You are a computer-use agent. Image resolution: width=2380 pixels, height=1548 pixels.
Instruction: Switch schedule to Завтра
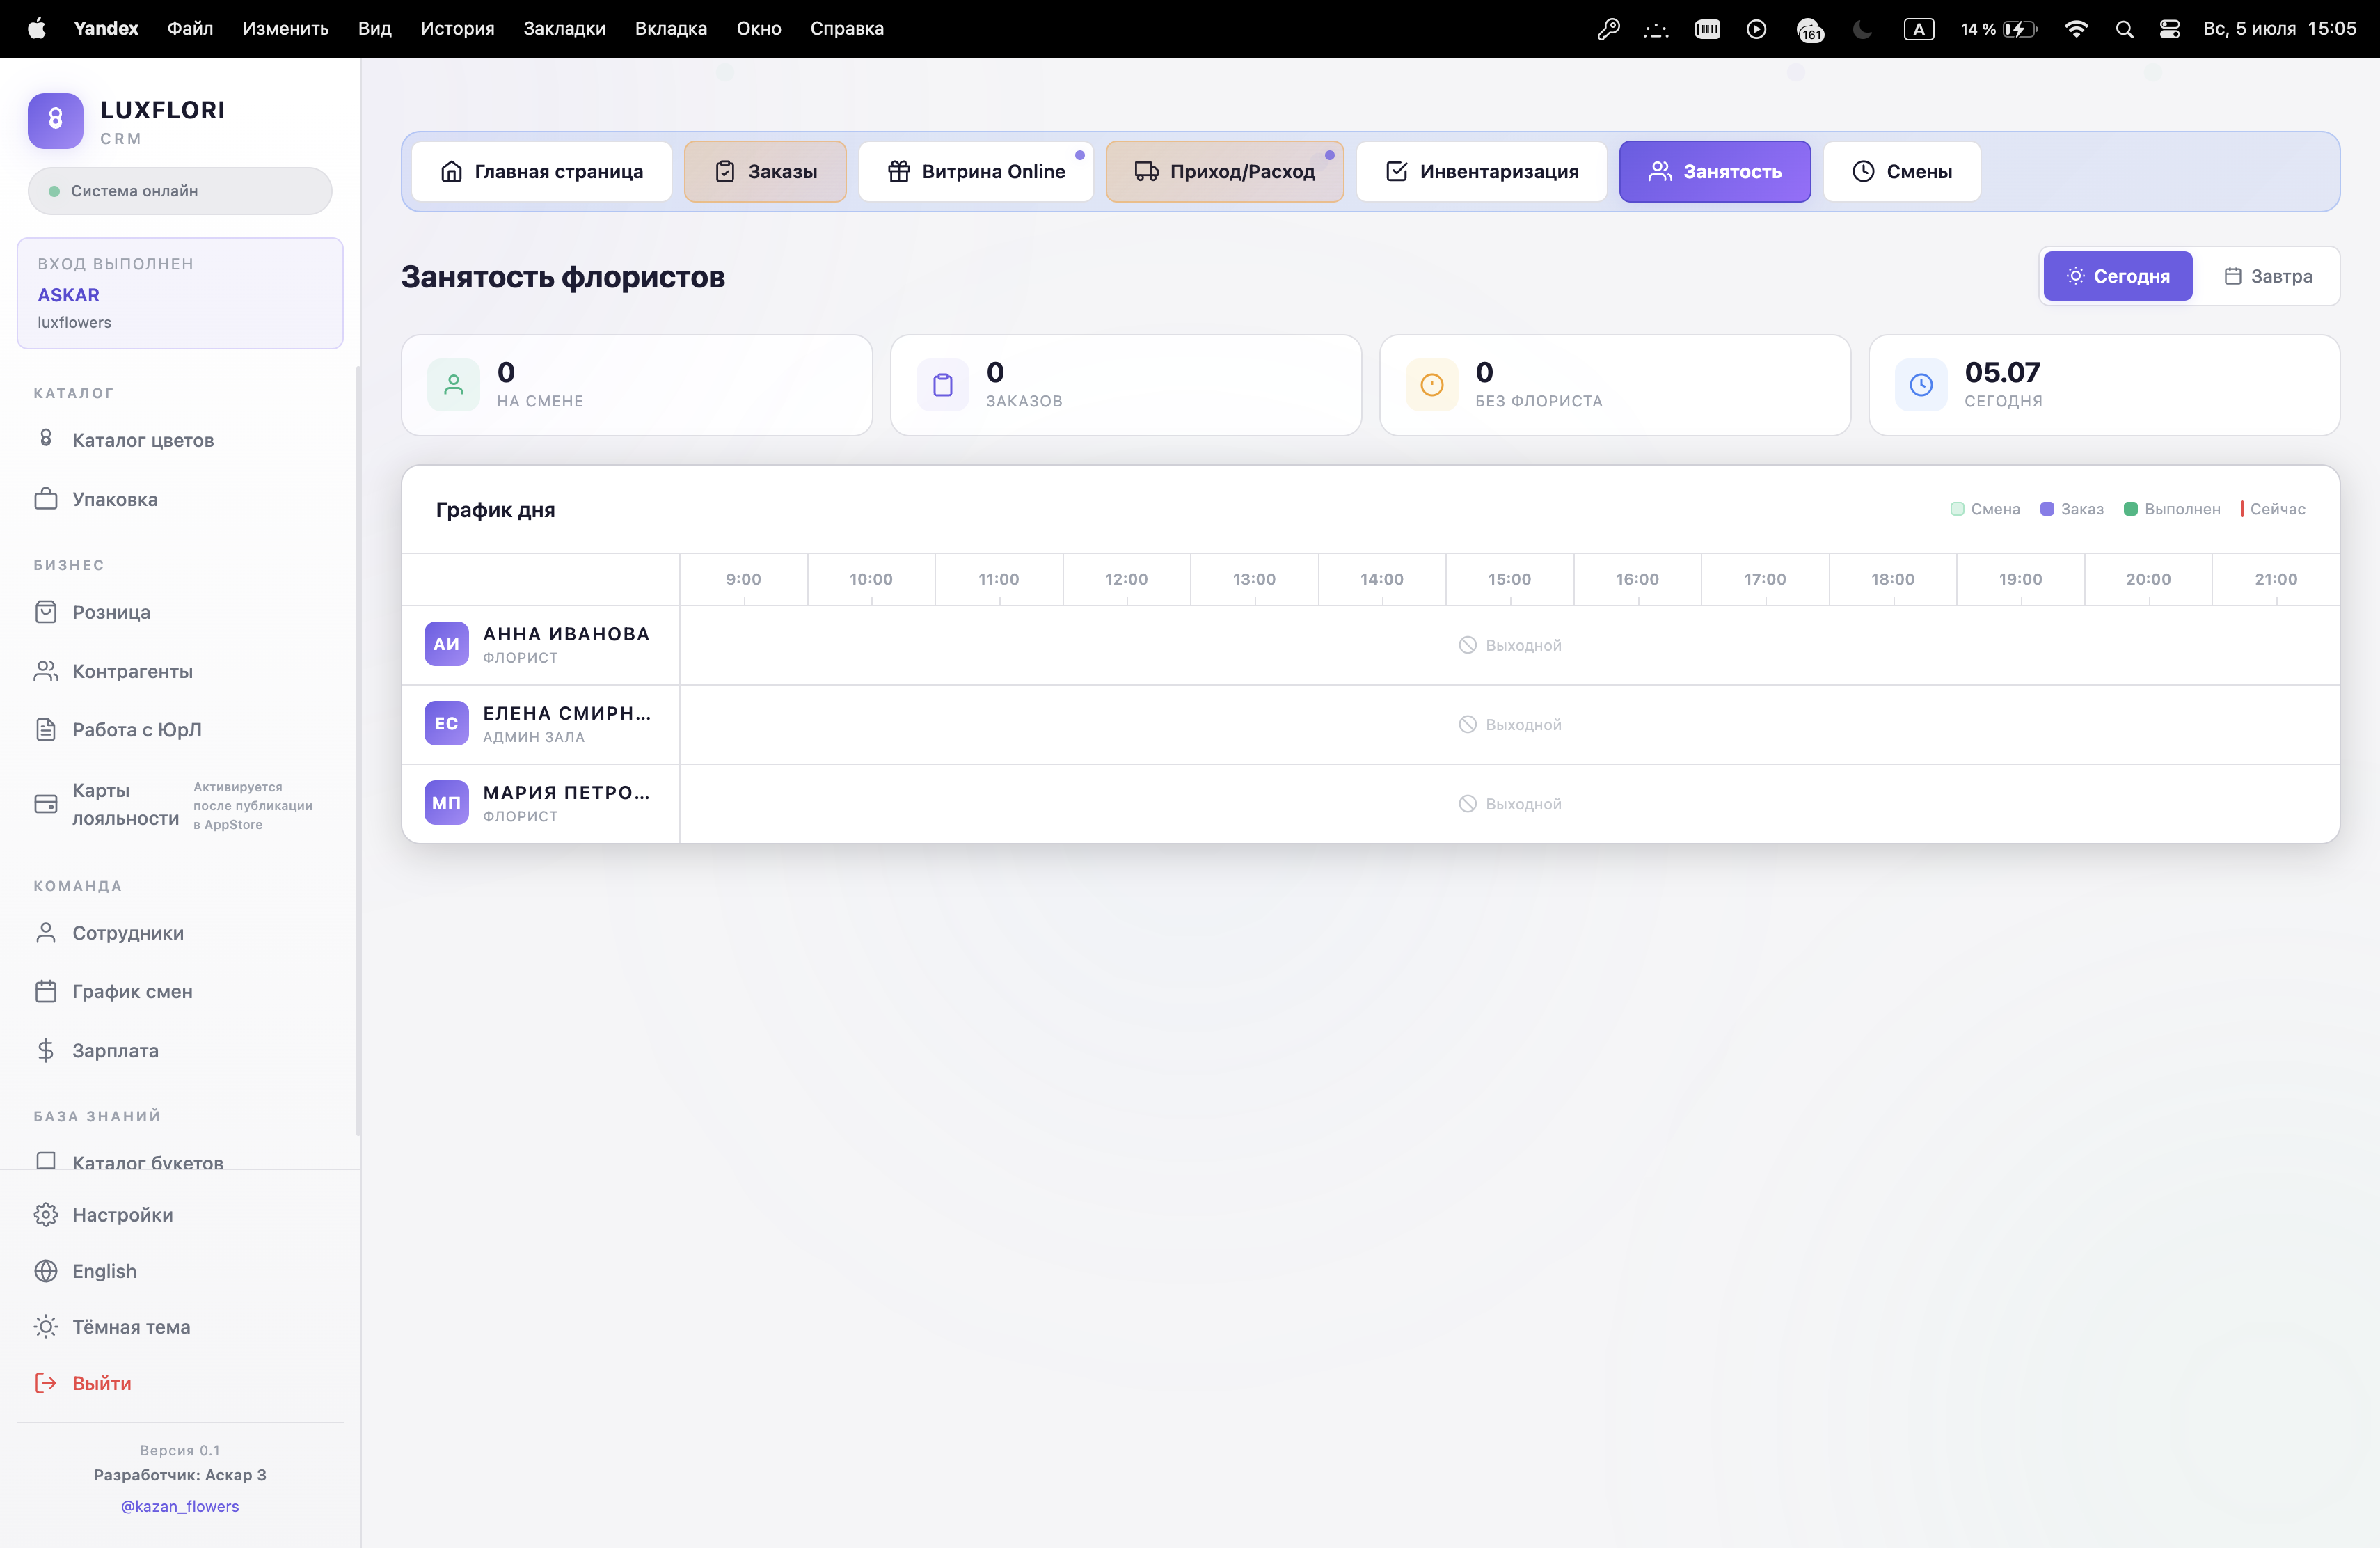2267,276
